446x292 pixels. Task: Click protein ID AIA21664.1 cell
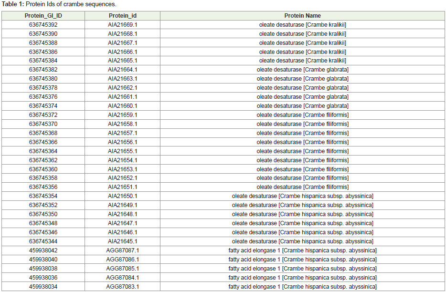click(x=122, y=70)
